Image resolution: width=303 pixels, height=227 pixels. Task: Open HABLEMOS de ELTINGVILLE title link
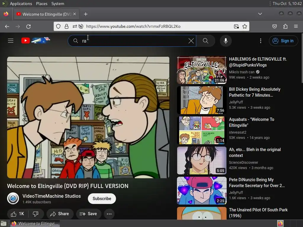pos(258,62)
